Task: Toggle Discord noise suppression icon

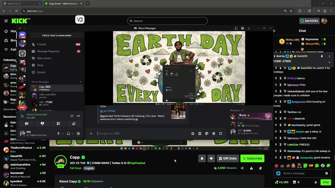Action: pos(72,116)
